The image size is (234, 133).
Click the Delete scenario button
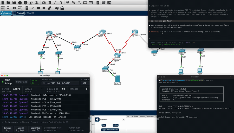[115, 125]
